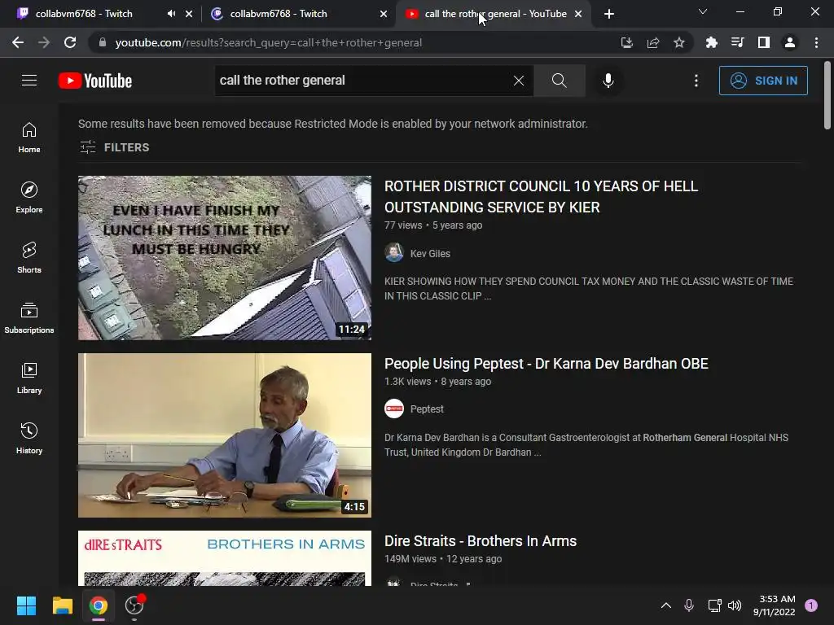This screenshot has height=625, width=834.
Task: Click Kev Giles channel avatar
Action: pos(394,253)
